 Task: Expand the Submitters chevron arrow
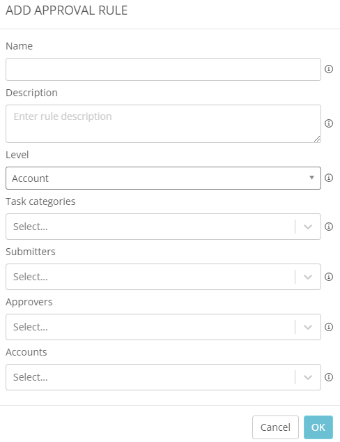[x=308, y=277]
